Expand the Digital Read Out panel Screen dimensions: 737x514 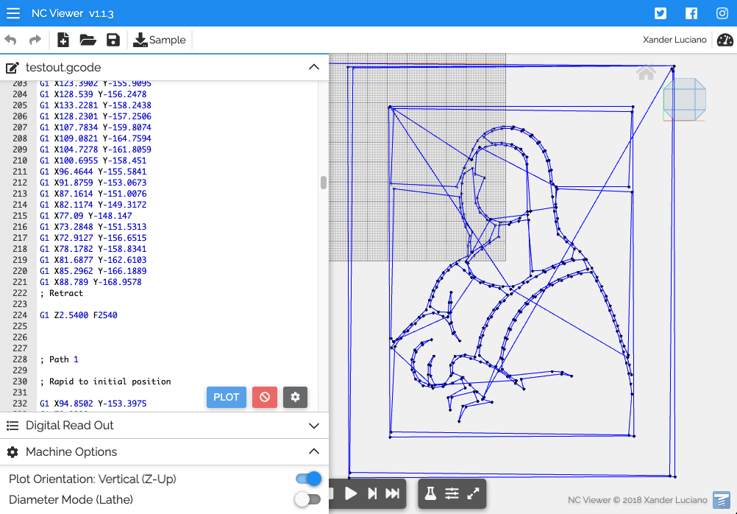pyautogui.click(x=313, y=426)
